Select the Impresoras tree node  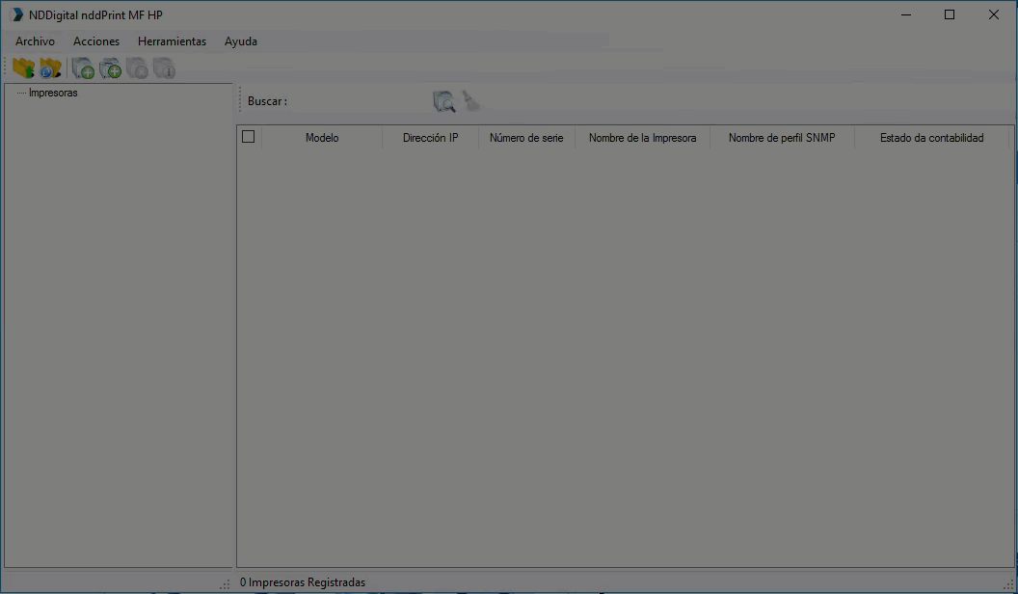click(52, 93)
